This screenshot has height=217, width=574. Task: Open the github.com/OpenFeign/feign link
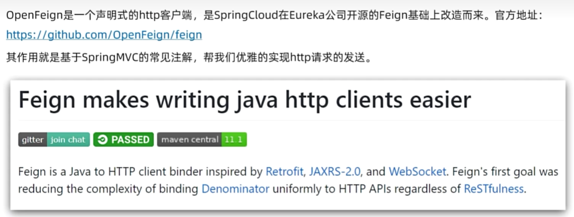tap(104, 35)
